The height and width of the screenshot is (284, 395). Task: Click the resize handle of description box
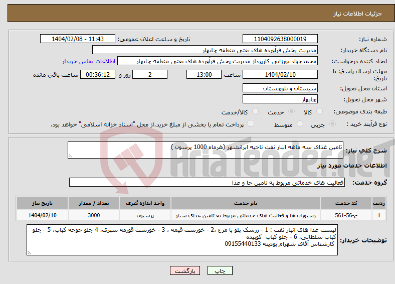(x=70, y=156)
